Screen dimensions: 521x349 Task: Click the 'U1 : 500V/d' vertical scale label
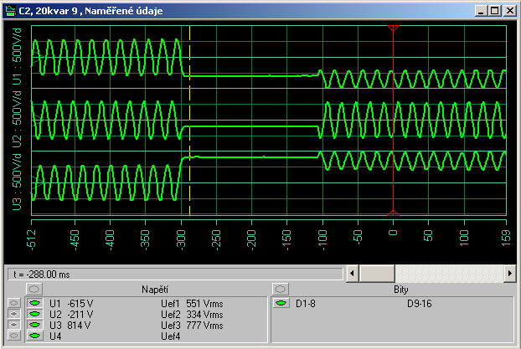point(17,56)
